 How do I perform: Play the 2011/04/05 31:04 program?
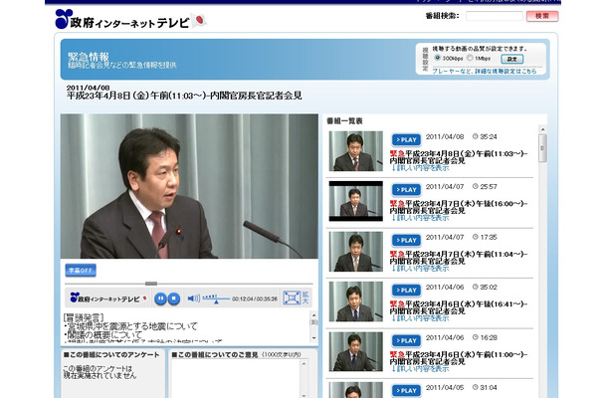(406, 390)
